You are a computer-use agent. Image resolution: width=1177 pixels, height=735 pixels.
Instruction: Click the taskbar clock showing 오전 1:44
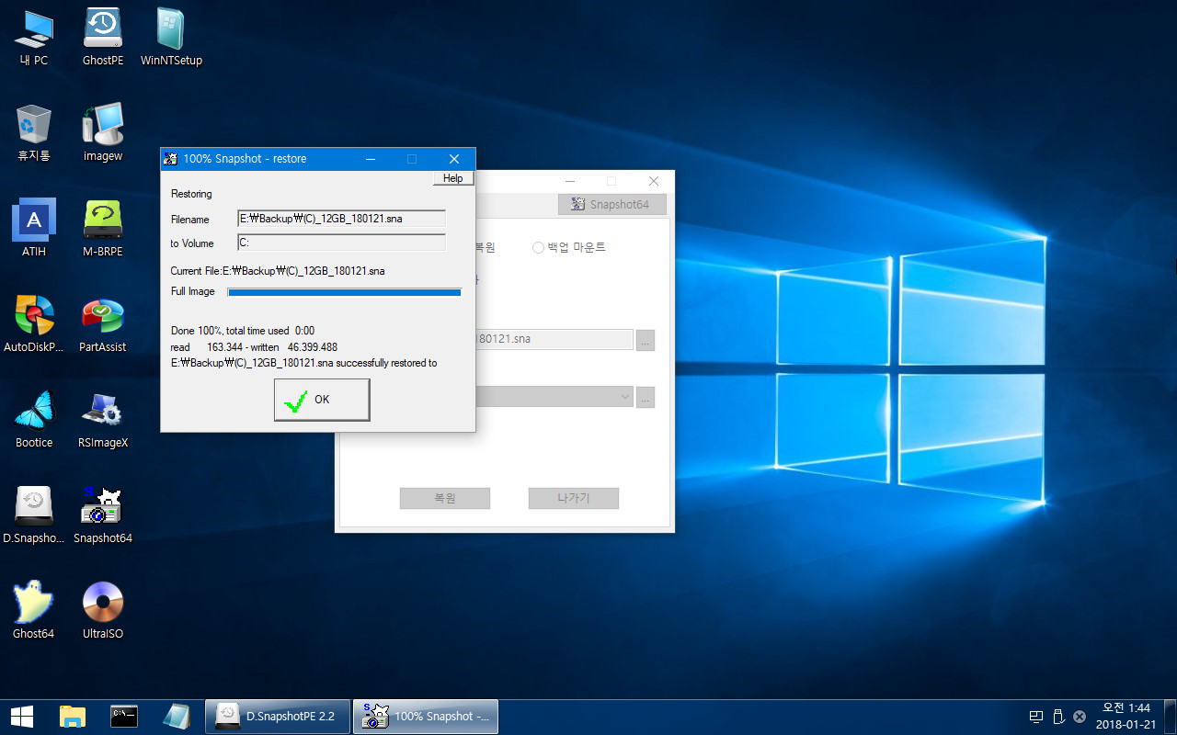pyautogui.click(x=1126, y=717)
